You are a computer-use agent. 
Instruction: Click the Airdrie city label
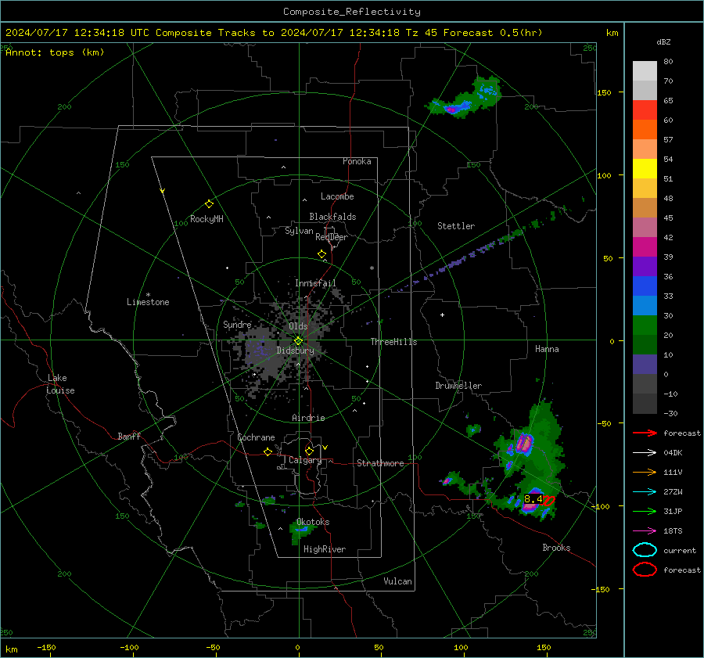coord(308,418)
